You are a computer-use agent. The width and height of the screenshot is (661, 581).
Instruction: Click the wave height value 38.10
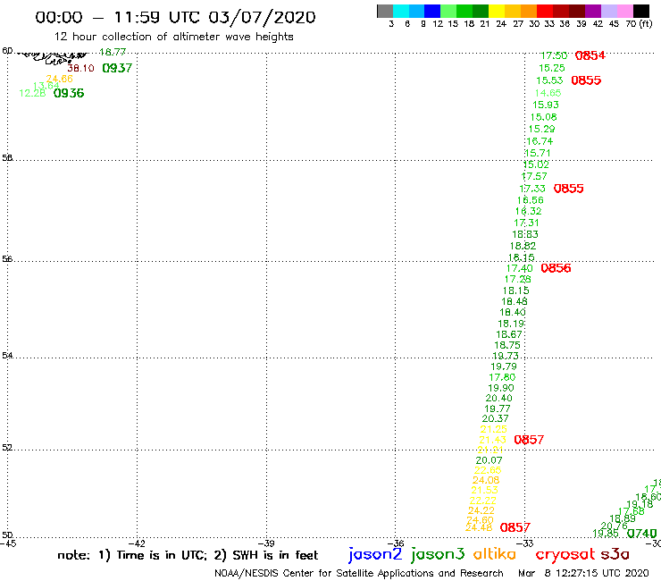click(80, 68)
